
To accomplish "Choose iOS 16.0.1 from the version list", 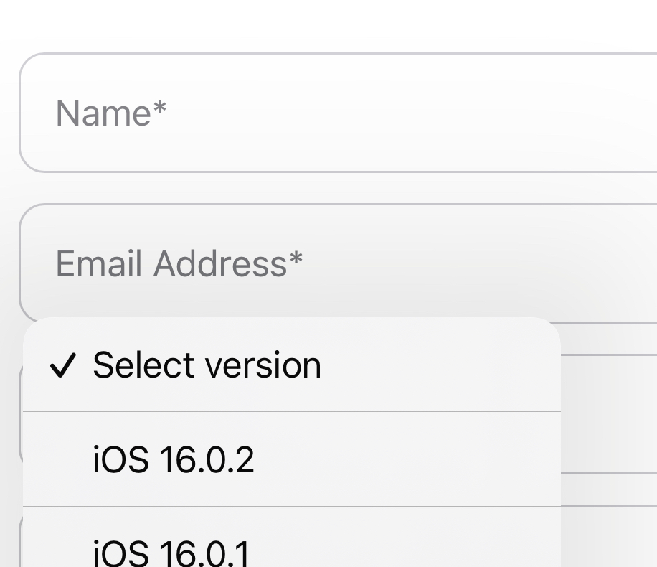I will pyautogui.click(x=292, y=537).
